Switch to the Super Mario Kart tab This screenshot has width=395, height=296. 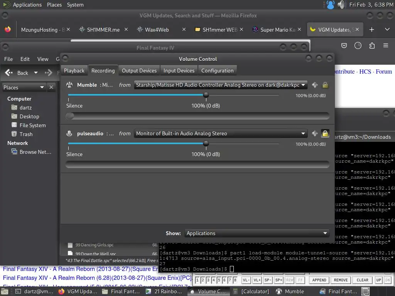click(274, 30)
